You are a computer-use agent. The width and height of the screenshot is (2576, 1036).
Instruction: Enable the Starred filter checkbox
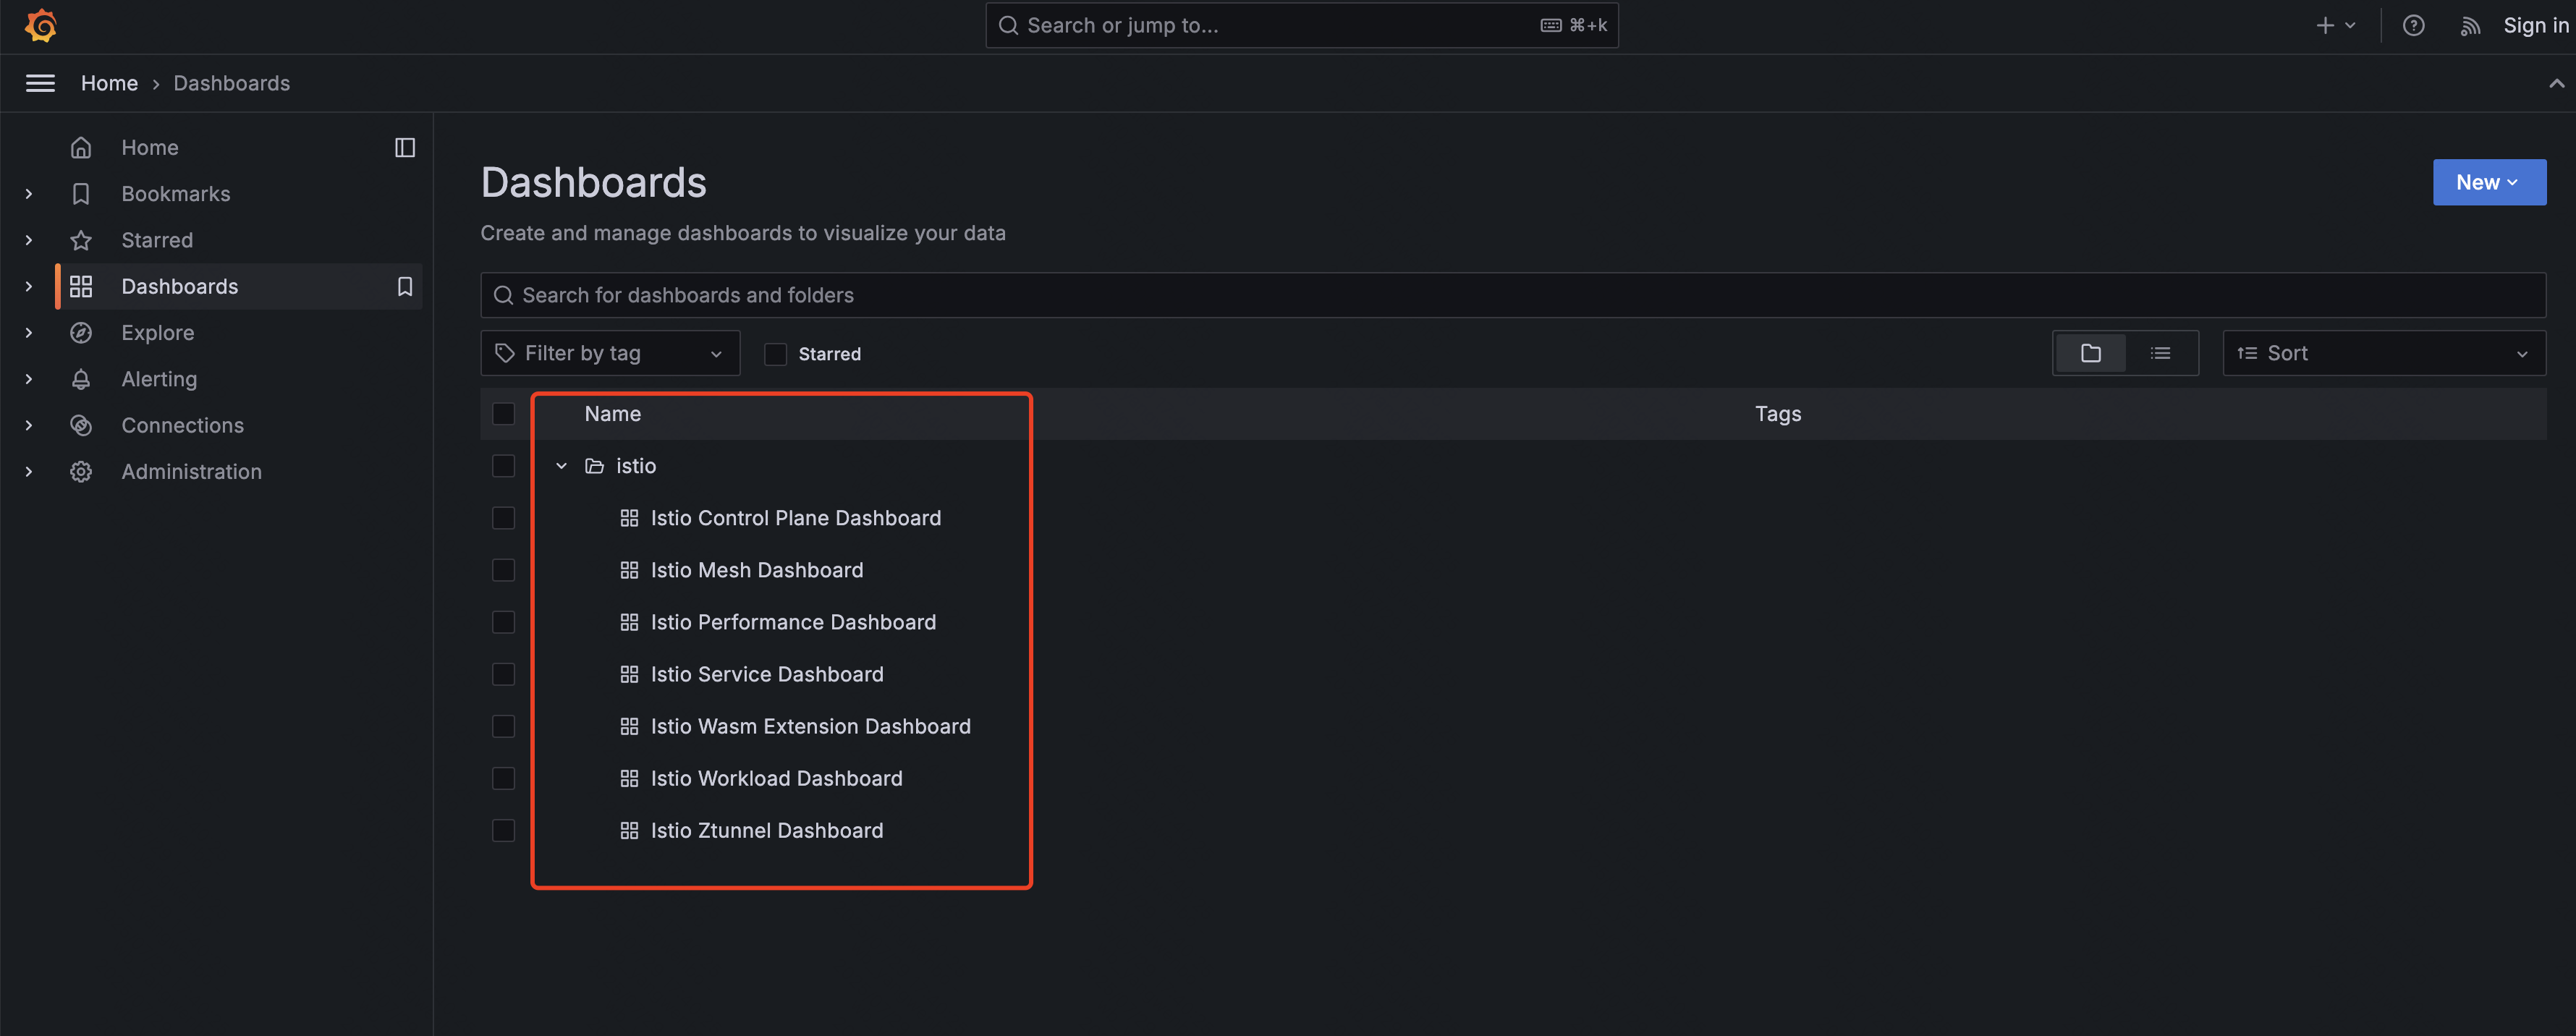pyautogui.click(x=775, y=354)
